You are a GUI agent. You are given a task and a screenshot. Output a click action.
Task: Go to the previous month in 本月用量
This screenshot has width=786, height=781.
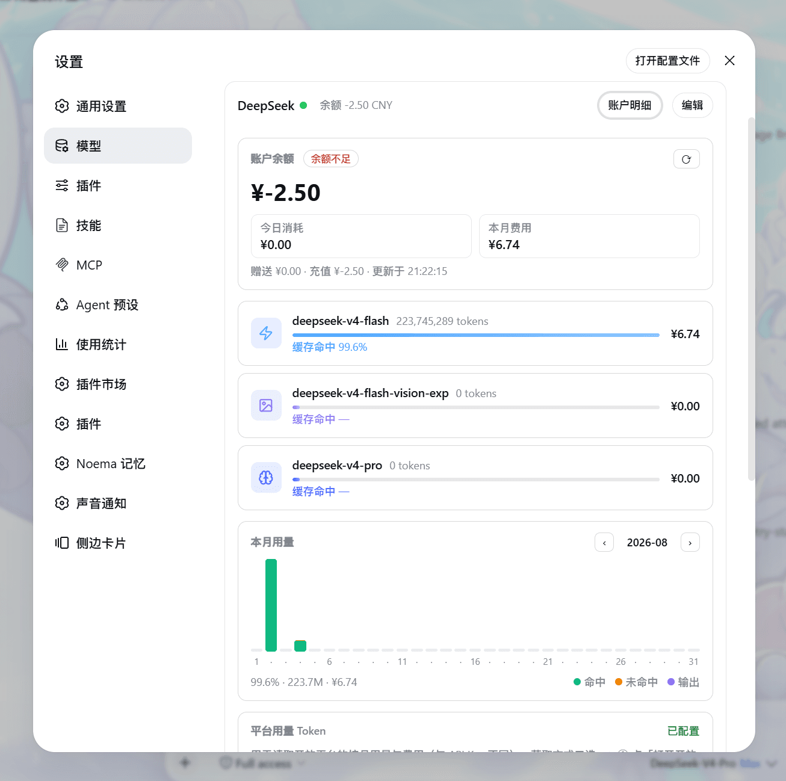604,542
